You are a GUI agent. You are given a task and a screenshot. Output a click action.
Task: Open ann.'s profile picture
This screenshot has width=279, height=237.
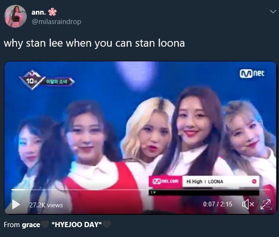point(16,16)
